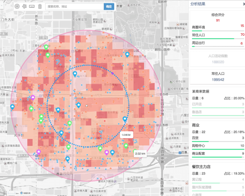This screenshot has height=196, width=245.
Task: Click the 人口活动指数 value 188020
Action: [x=218, y=62]
